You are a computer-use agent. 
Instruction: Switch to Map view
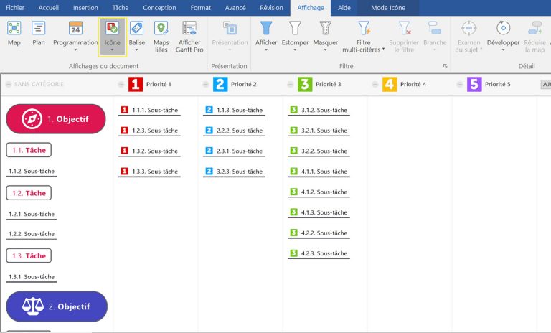14,33
